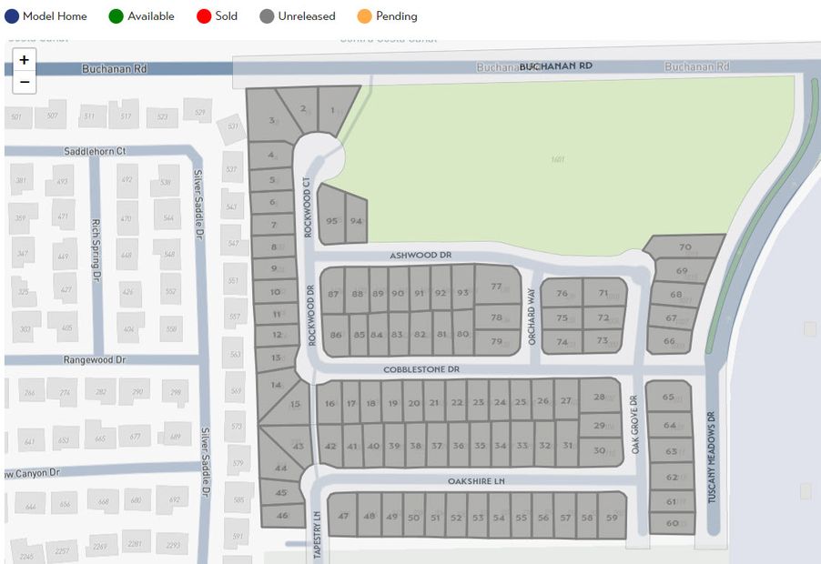Click the gray Unreleased legend dot
821x564 pixels.
267,16
